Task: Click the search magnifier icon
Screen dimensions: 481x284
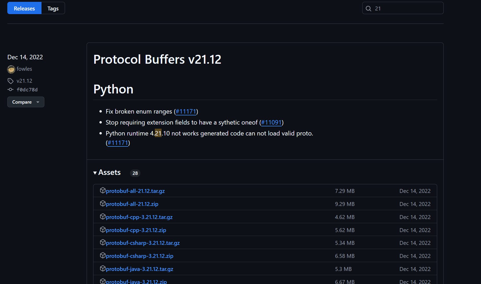Action: tap(368, 9)
